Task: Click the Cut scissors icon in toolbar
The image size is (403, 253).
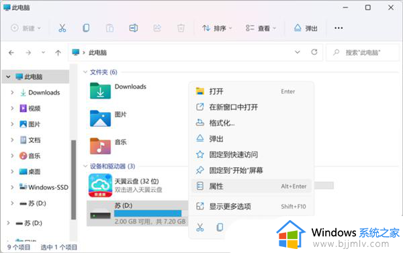Action: 62,28
